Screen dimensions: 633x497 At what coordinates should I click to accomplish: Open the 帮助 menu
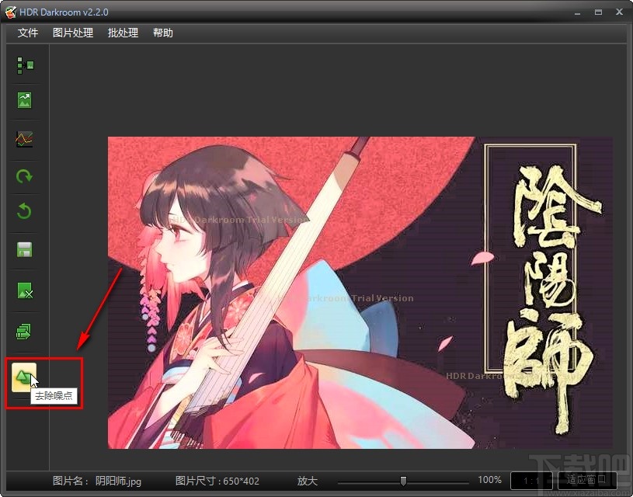163,33
